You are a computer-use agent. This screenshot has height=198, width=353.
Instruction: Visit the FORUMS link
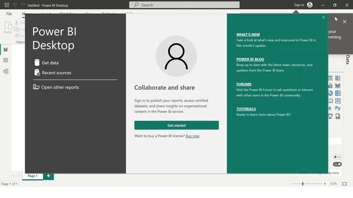coord(244,84)
